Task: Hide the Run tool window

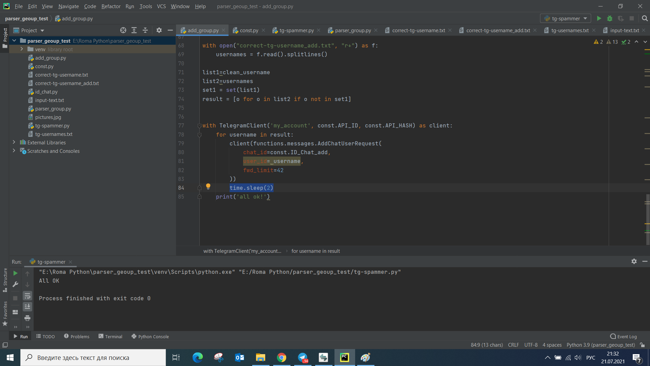Action: (x=645, y=262)
